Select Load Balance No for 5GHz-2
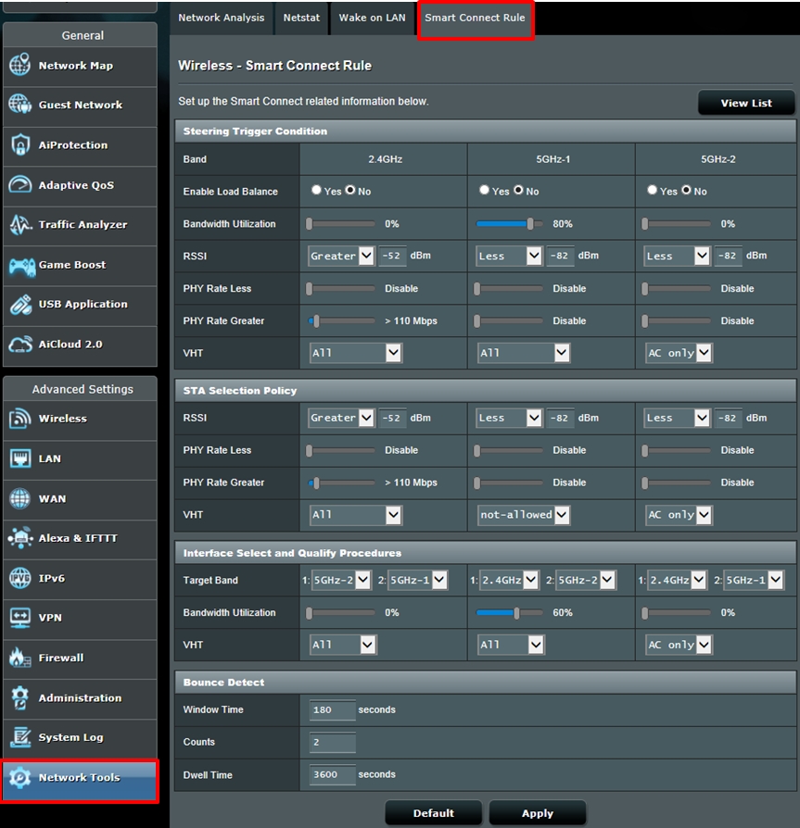Image resolution: width=800 pixels, height=828 pixels. pos(686,190)
